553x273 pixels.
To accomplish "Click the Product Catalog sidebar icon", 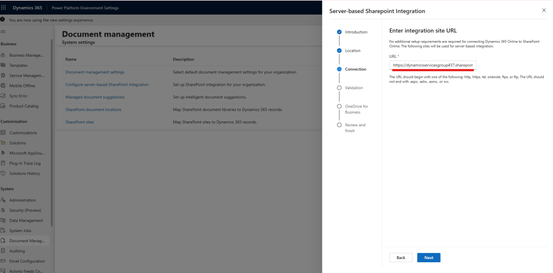I will coord(3,106).
